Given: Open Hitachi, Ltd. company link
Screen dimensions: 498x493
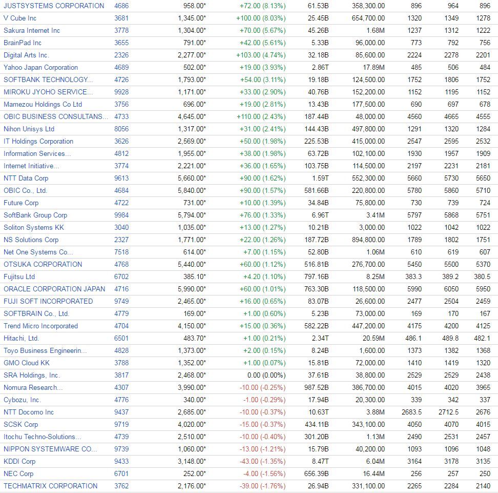Looking at the screenshot, I should click(x=21, y=339).
